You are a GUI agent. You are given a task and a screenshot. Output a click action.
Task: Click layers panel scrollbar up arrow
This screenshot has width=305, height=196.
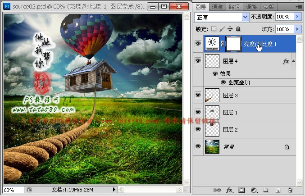[x=299, y=39]
